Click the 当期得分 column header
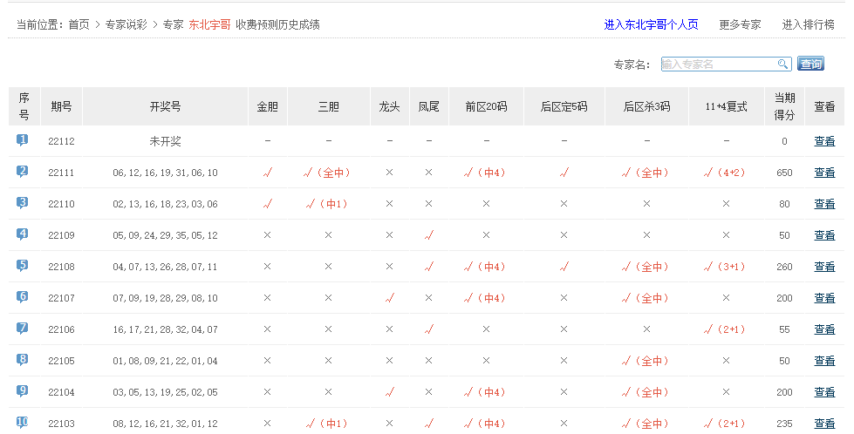Screen dimensions: 854x434 [784, 106]
